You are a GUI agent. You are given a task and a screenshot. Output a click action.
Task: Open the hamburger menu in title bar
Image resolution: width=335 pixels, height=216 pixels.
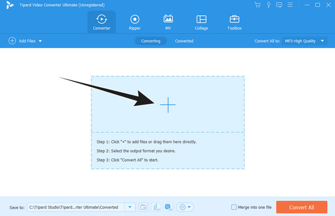(290, 4)
